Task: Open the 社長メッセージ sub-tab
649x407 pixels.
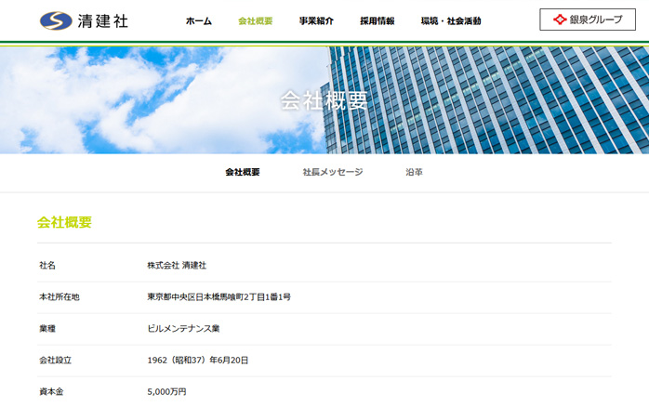Action: point(333,172)
